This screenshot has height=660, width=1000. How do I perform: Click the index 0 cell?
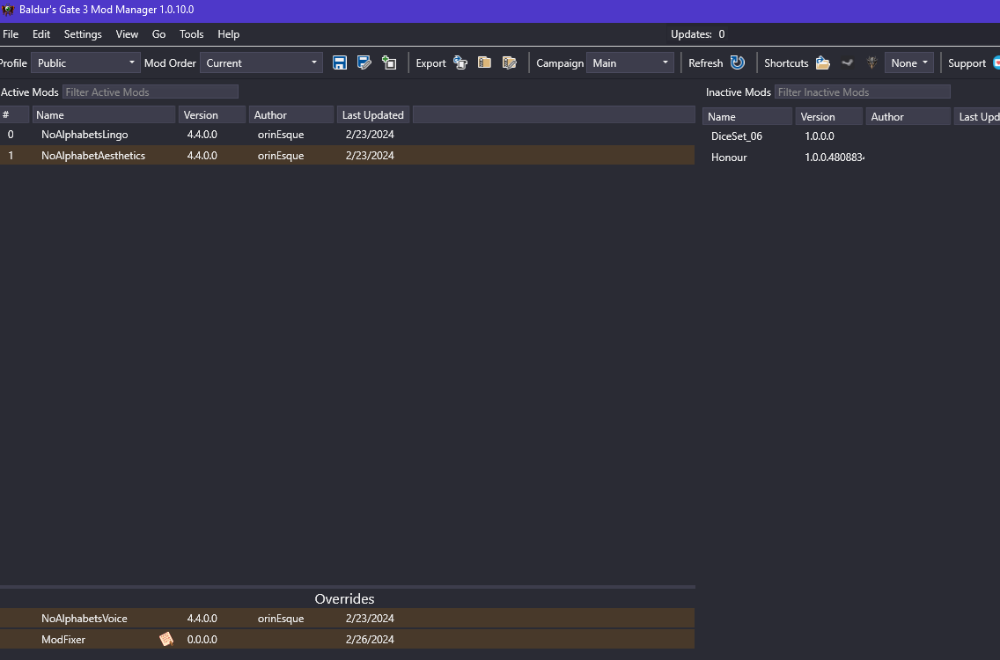(x=11, y=135)
